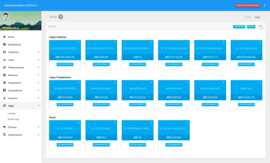
Task: Select Compradores label in sidebar
Action: (x=15, y=90)
